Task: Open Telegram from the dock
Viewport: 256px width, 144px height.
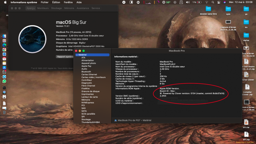Action: click(4, 77)
